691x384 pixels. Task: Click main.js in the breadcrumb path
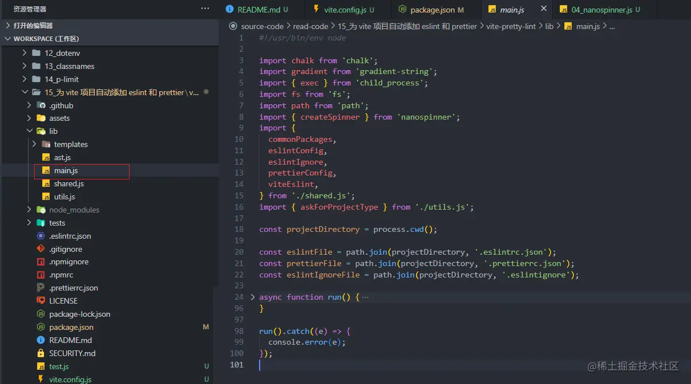pyautogui.click(x=588, y=26)
